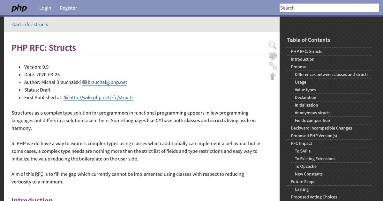Open the brzuchal@php.net email link
383x201 pixels.
(x=107, y=82)
